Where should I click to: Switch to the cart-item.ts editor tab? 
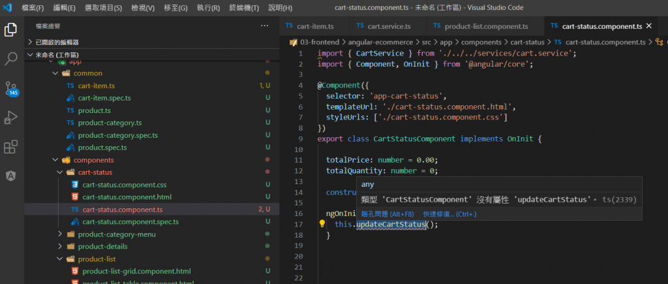point(315,26)
